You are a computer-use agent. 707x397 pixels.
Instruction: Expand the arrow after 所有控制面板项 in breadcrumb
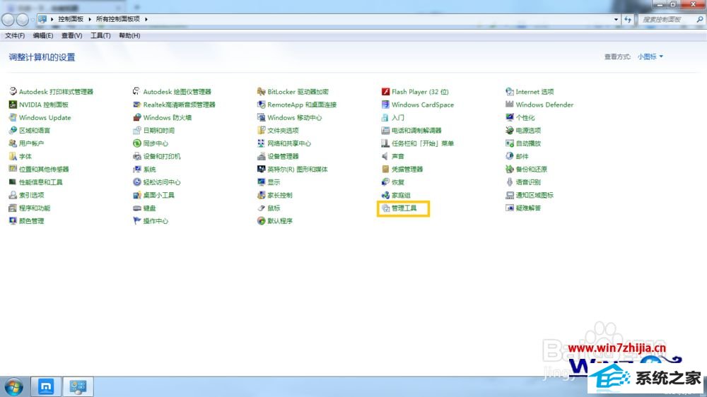[x=146, y=19]
